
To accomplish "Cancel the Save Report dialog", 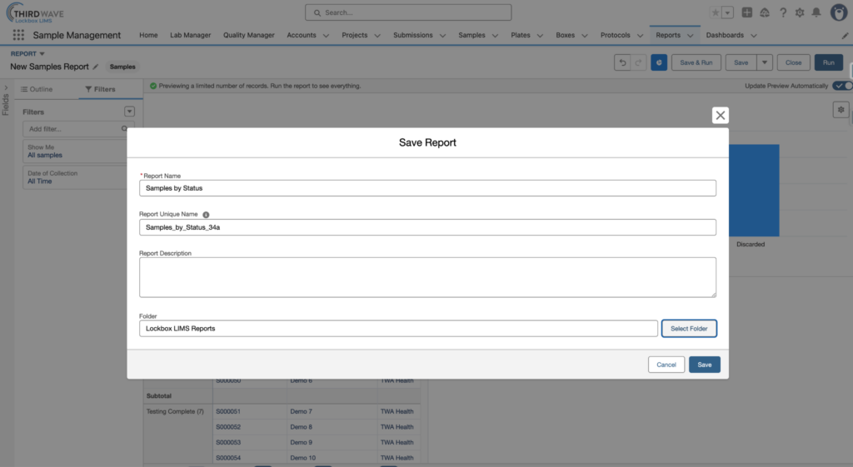I will coord(666,365).
